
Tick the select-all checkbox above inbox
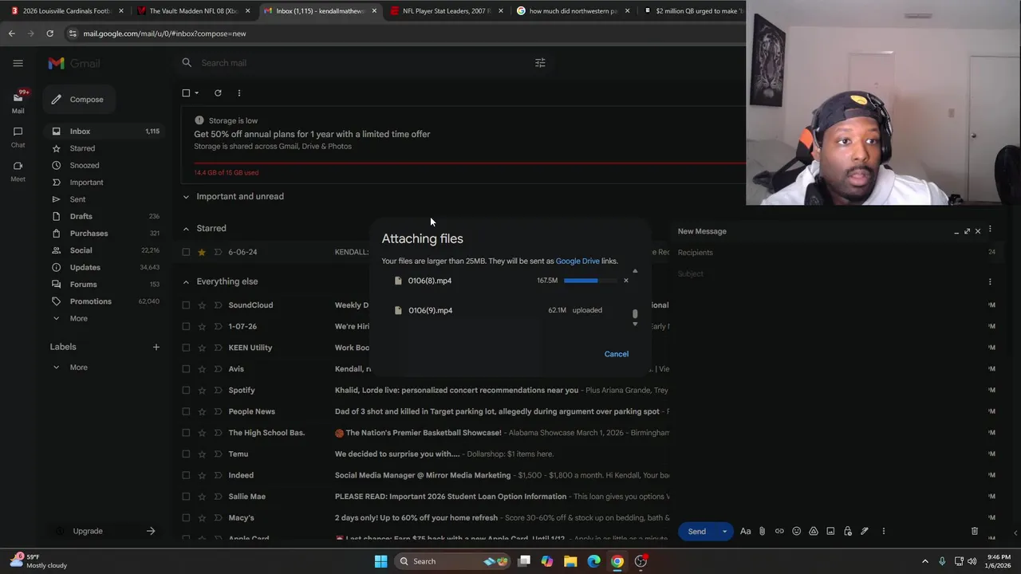(x=186, y=93)
